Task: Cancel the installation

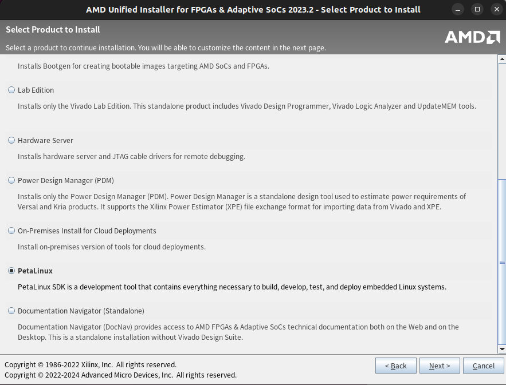Action: click(x=484, y=366)
